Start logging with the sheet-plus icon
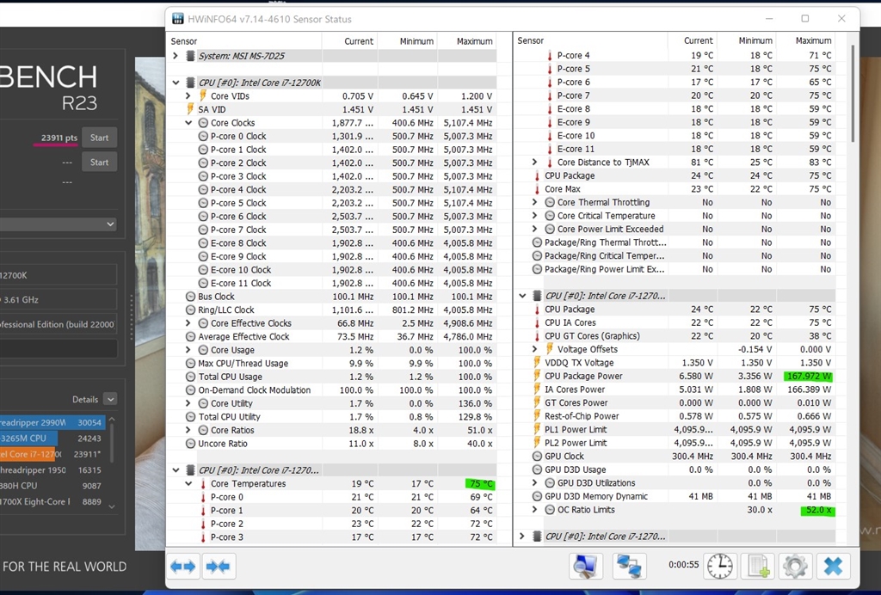The width and height of the screenshot is (881, 595). click(758, 566)
